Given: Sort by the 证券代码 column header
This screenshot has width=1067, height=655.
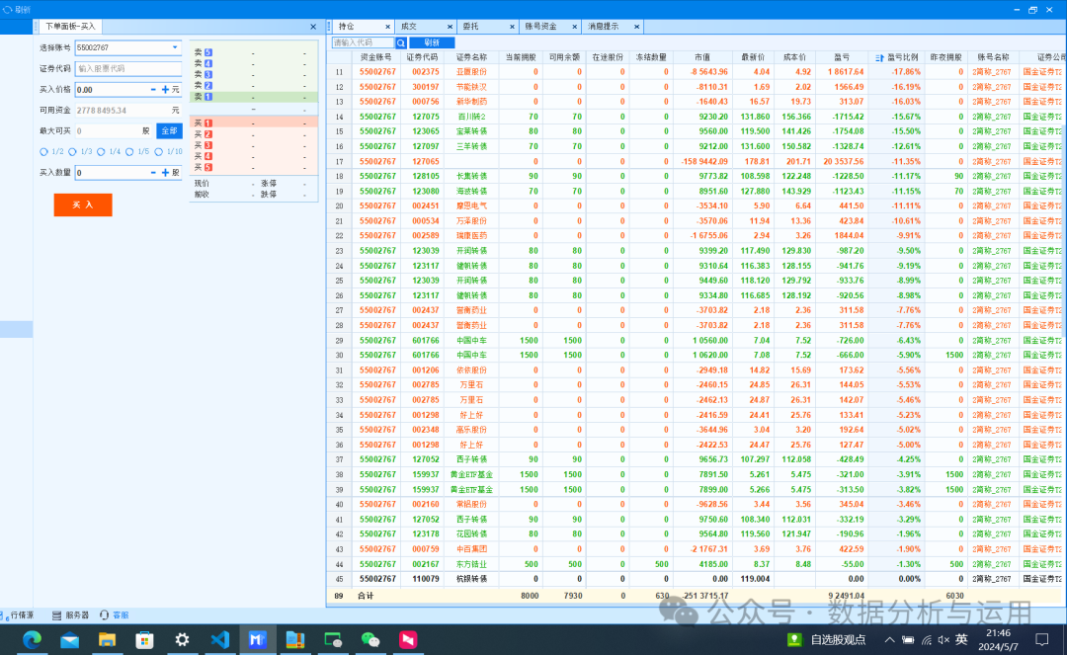Looking at the screenshot, I should [423, 58].
